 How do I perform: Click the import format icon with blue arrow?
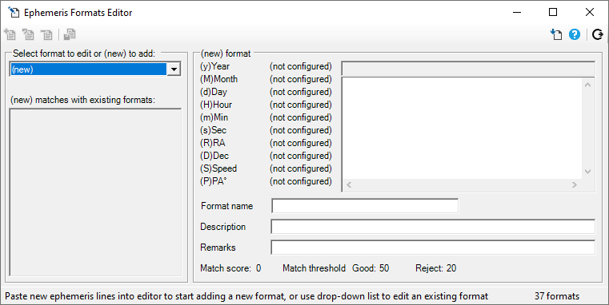(x=556, y=34)
